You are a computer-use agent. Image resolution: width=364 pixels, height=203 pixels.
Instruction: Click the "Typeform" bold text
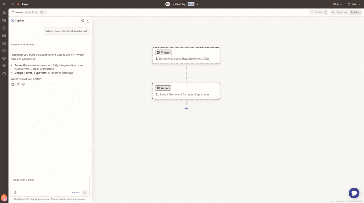click(40, 73)
